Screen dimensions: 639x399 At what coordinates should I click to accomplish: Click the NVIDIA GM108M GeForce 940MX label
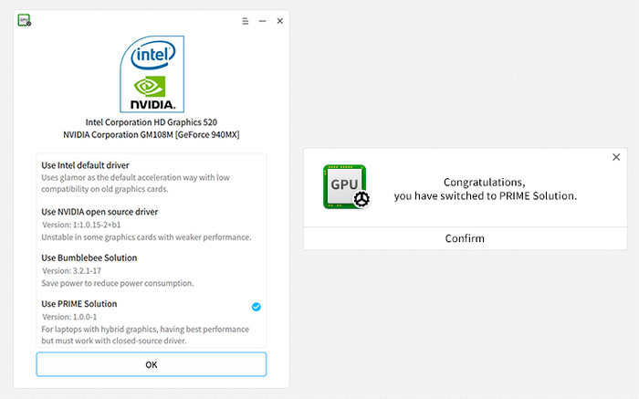[x=151, y=134]
